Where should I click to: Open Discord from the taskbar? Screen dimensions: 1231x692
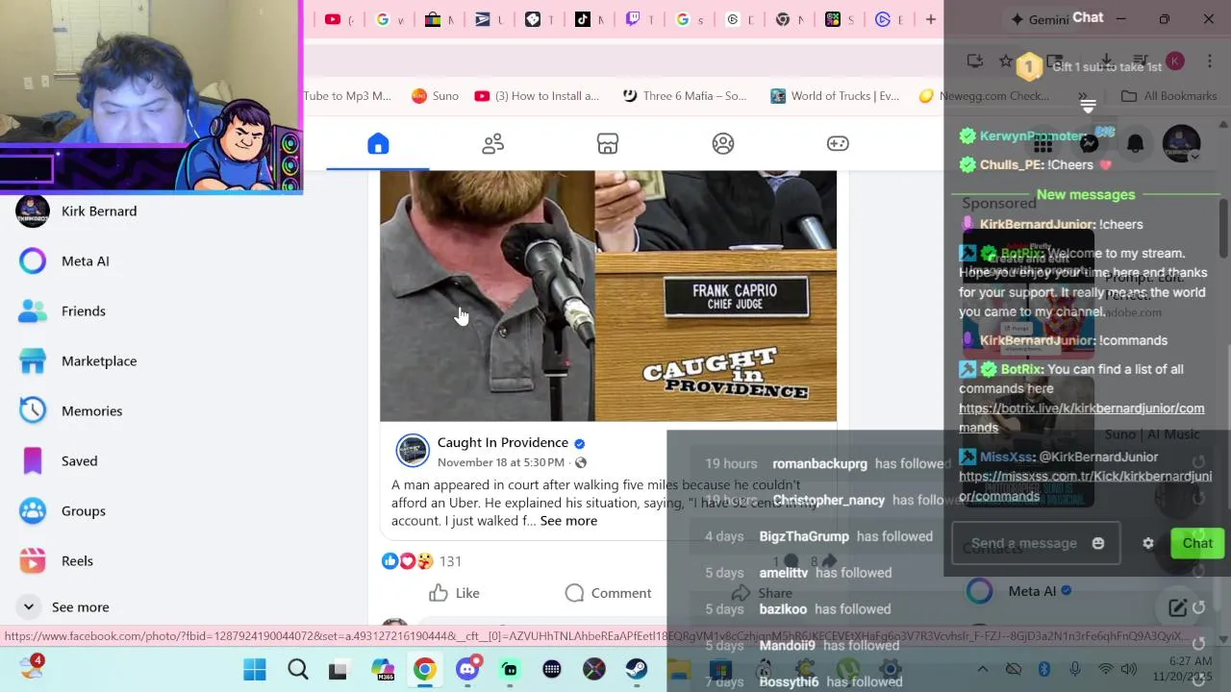(x=467, y=670)
